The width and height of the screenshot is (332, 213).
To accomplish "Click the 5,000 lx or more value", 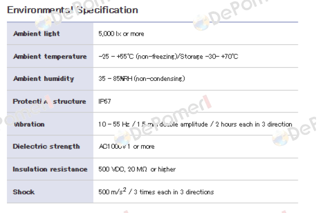I will pos(121,34).
